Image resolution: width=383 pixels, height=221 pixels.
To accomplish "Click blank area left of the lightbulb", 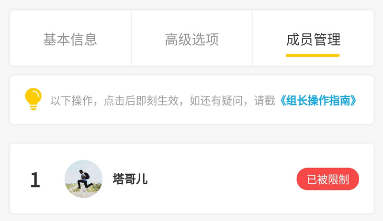I will [17, 100].
